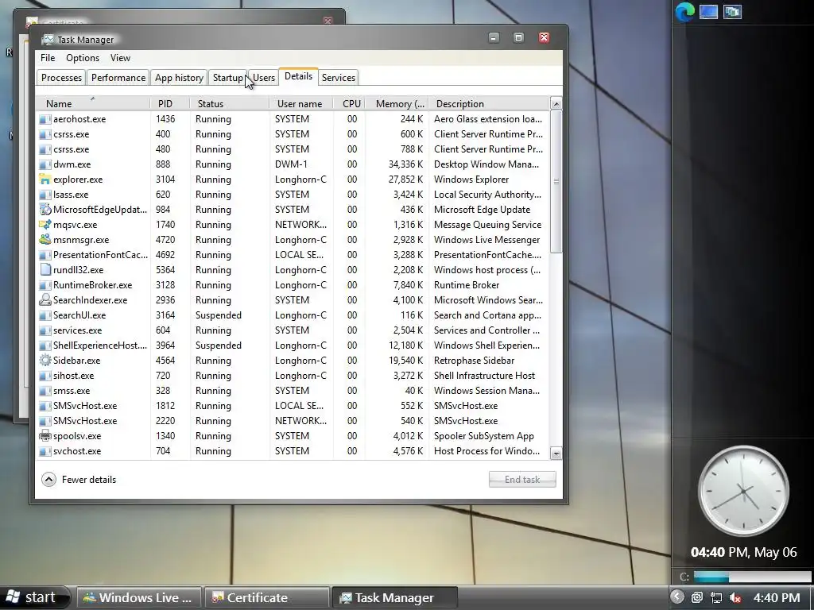Image resolution: width=814 pixels, height=610 pixels.
Task: Click the network tray icon
Action: [716, 597]
